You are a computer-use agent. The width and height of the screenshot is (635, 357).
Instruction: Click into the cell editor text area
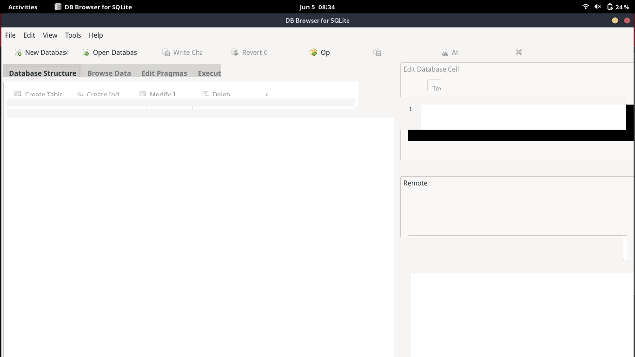523,117
